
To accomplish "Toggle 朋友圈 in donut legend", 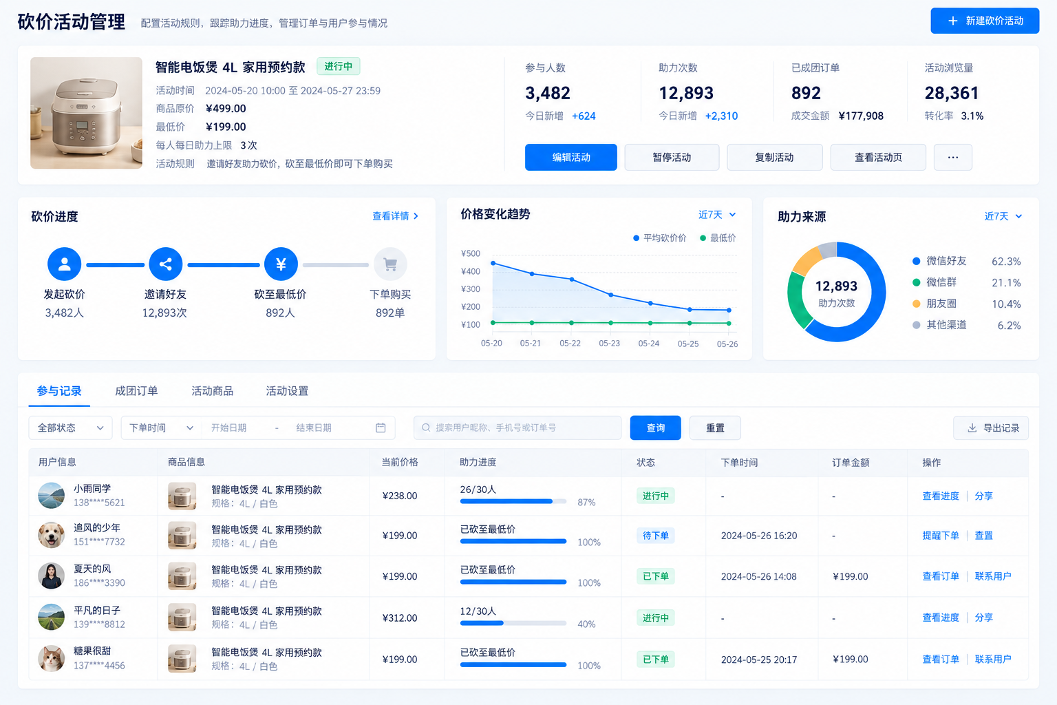I will pyautogui.click(x=935, y=304).
